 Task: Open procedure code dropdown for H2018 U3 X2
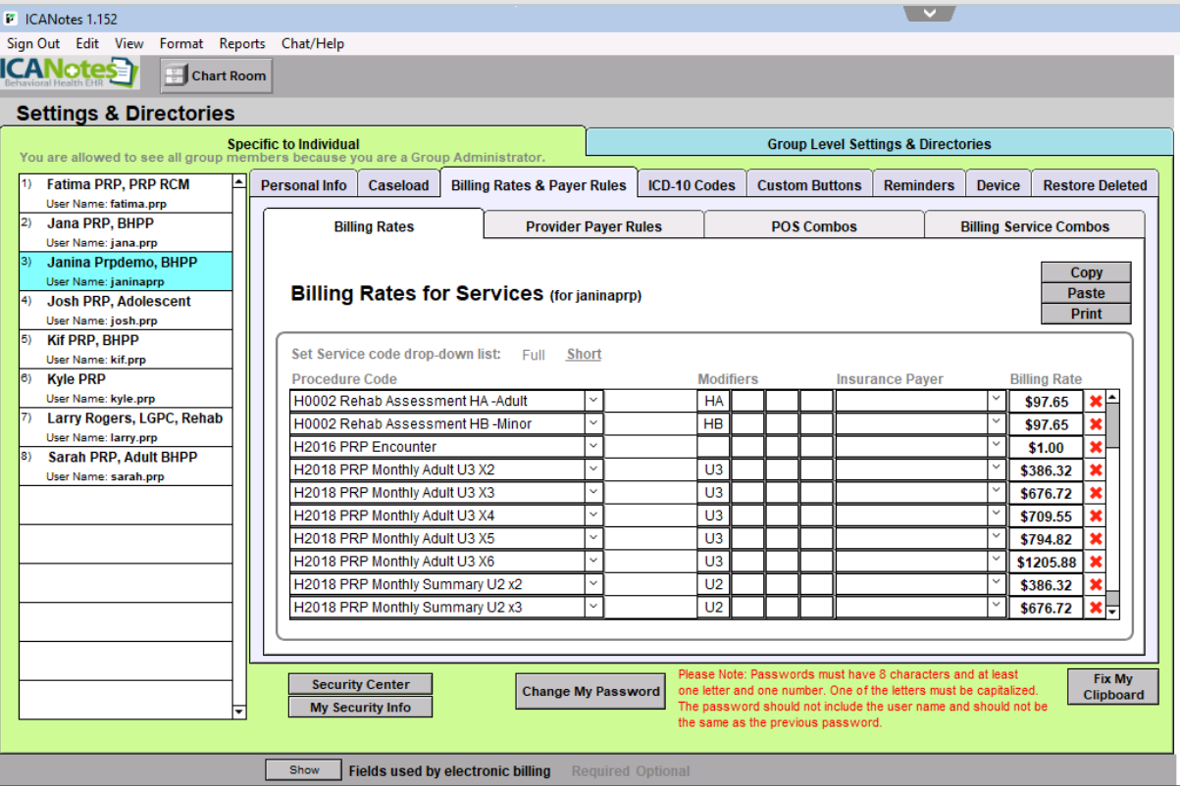click(x=593, y=470)
